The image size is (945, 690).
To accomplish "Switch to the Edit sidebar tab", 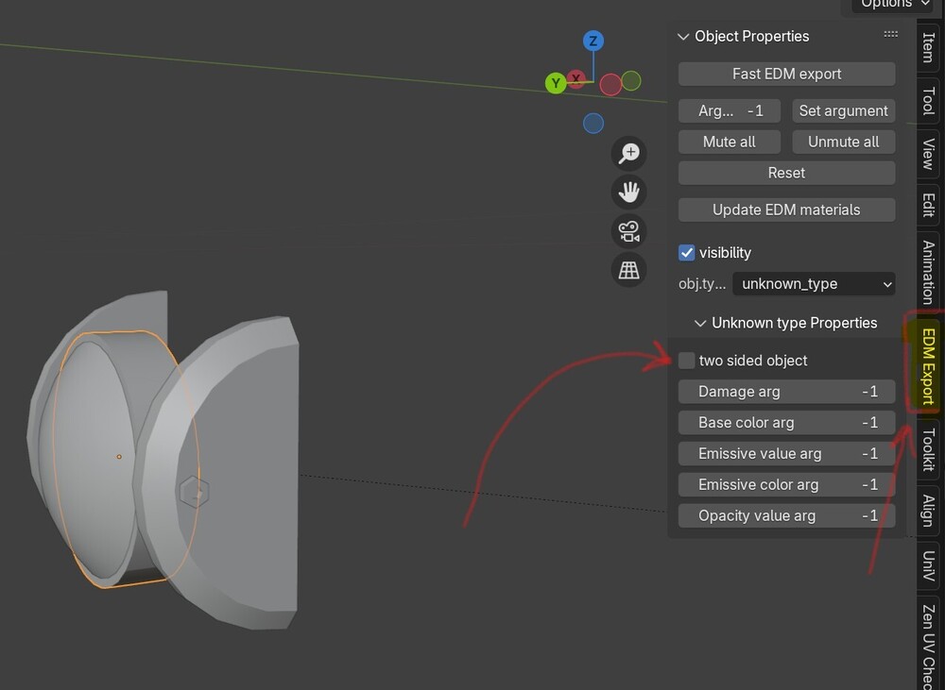I will [x=929, y=206].
